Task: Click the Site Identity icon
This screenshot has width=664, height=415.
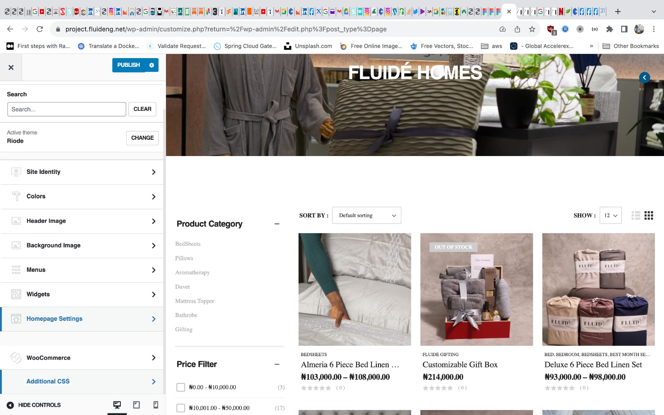Action: [x=16, y=172]
